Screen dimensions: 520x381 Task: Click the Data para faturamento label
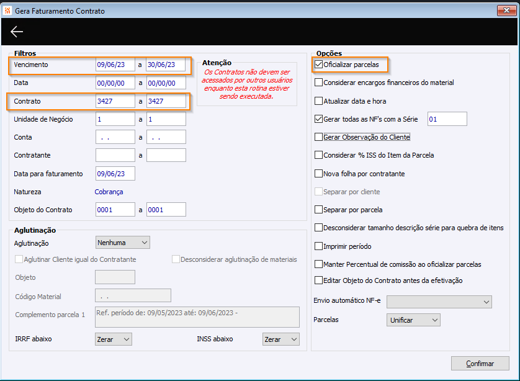pos(48,174)
